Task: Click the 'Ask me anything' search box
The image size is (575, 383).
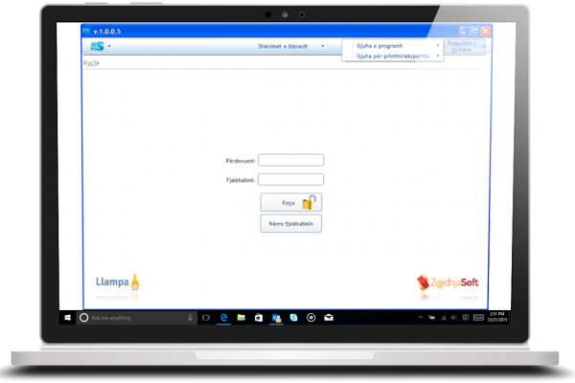Action: pos(136,318)
